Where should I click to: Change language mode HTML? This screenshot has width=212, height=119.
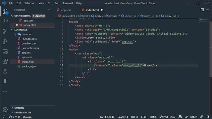point(153,117)
